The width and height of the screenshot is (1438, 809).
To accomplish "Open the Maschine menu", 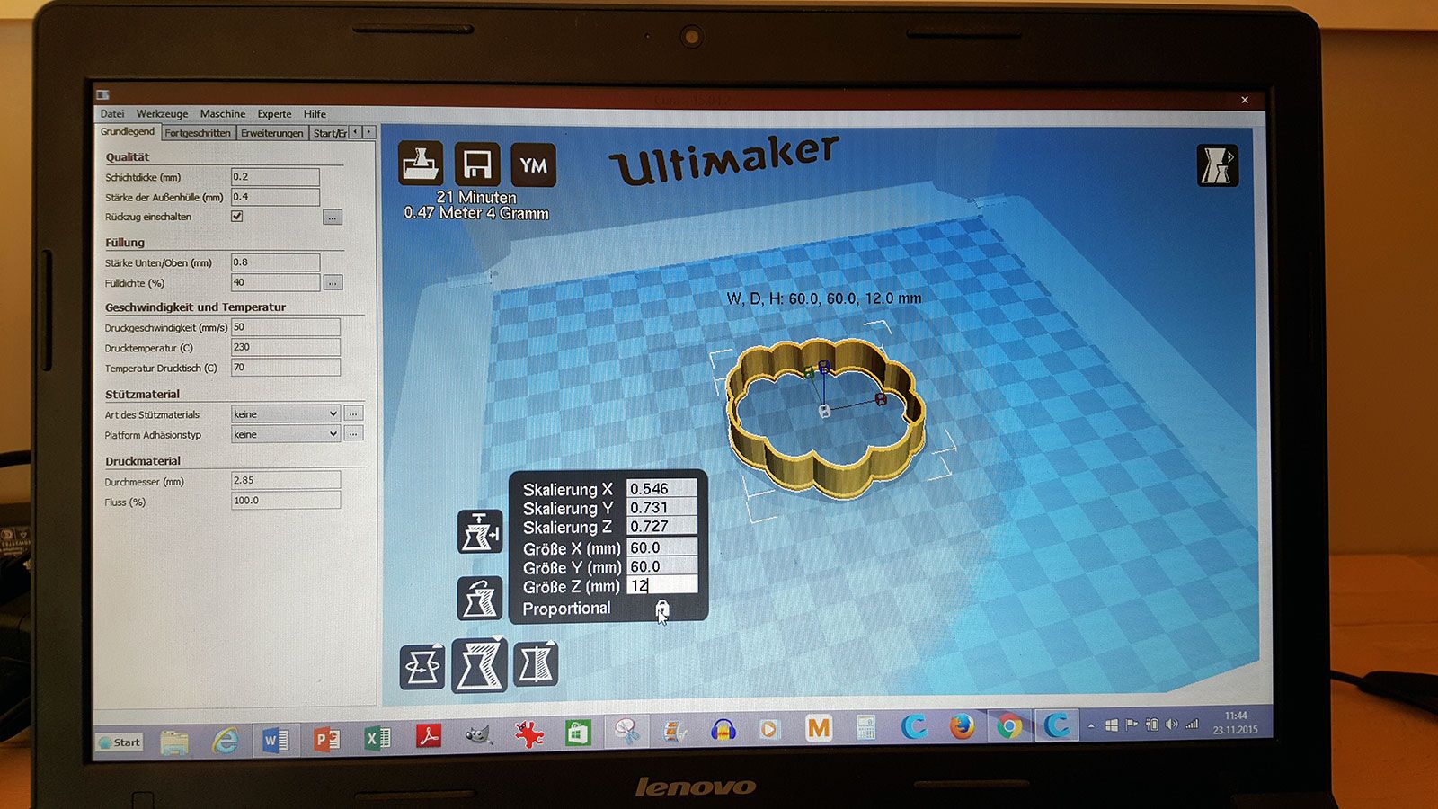I will [x=223, y=114].
